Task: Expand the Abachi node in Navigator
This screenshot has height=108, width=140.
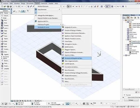Action: (126, 45)
